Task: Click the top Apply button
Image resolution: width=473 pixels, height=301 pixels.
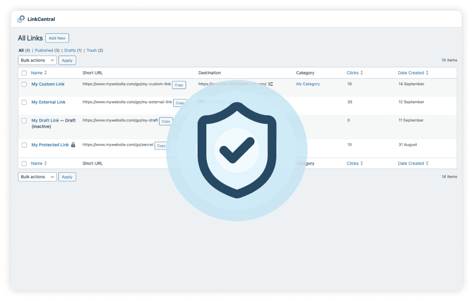Action: tap(67, 60)
